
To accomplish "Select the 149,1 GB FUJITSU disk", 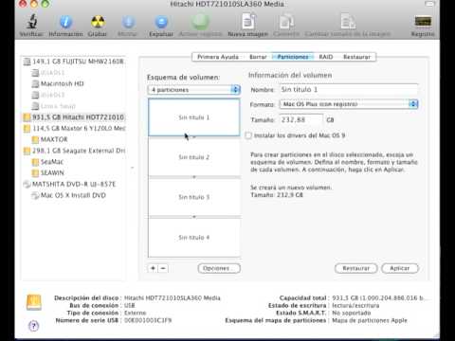I will [74, 62].
